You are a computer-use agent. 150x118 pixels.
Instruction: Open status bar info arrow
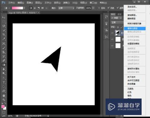coord(48,116)
